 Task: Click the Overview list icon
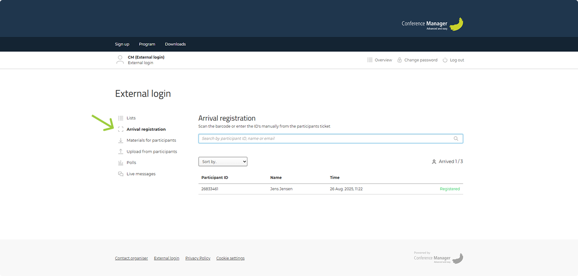[x=370, y=60]
